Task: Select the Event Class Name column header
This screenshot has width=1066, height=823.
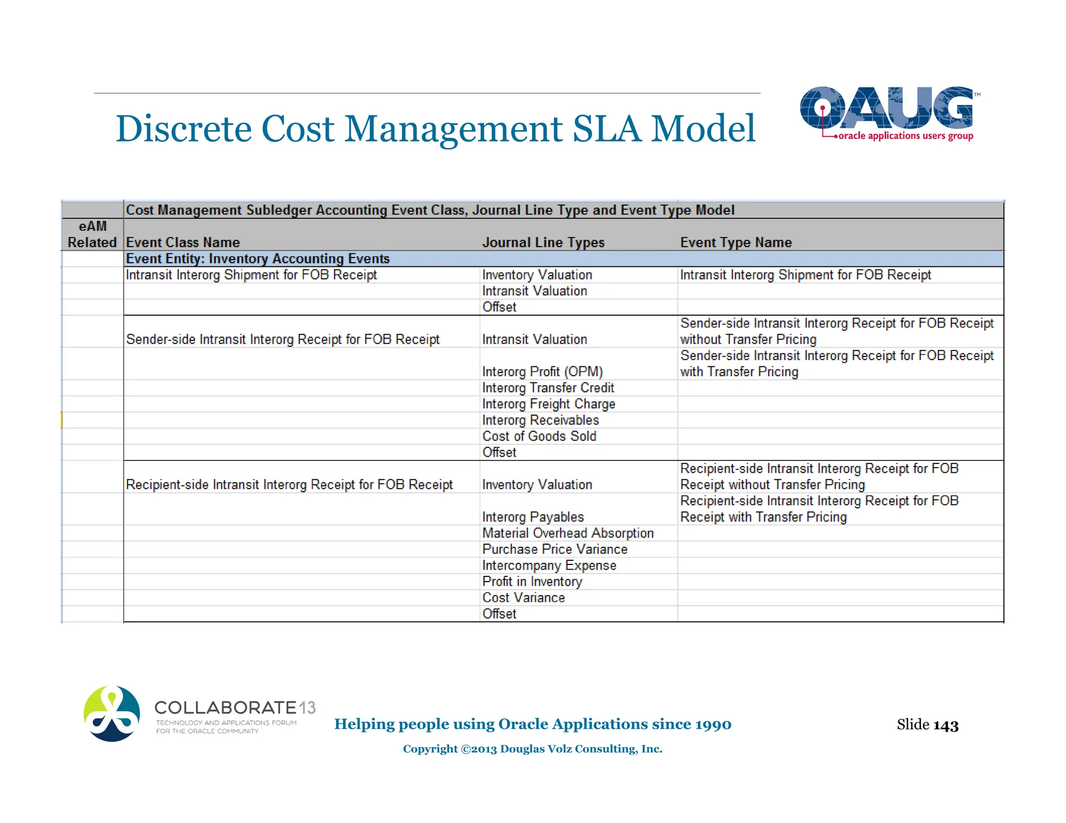Action: pos(183,242)
